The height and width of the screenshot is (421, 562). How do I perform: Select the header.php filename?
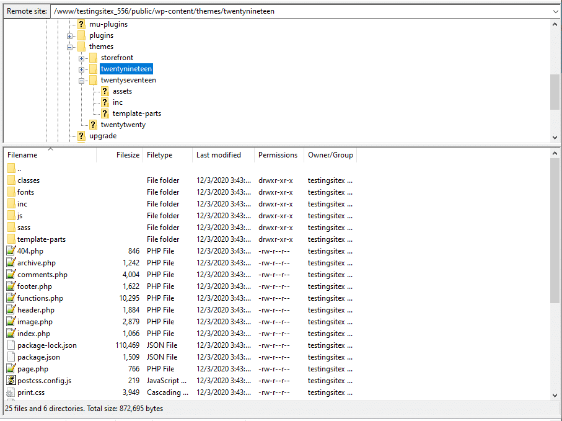point(36,310)
